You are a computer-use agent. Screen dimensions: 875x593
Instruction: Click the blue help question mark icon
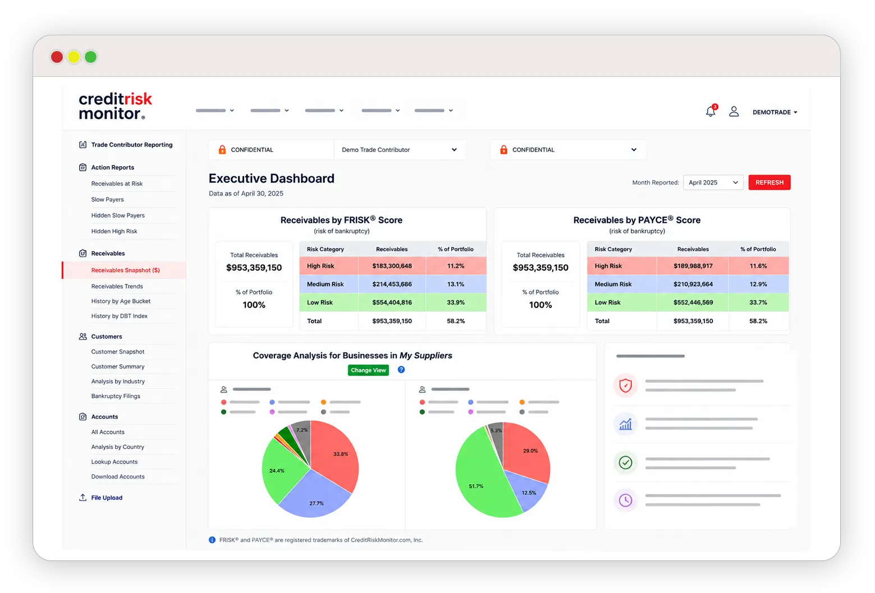[401, 370]
